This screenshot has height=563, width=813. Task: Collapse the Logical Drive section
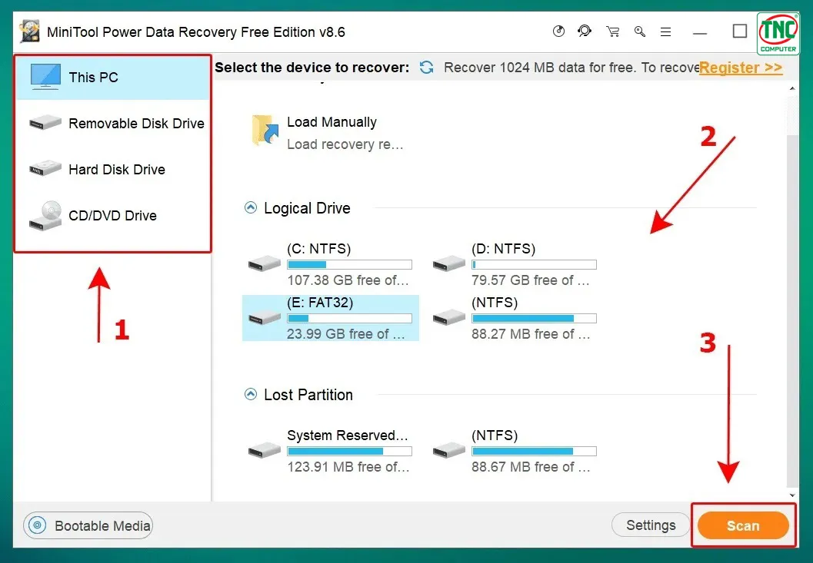point(251,207)
